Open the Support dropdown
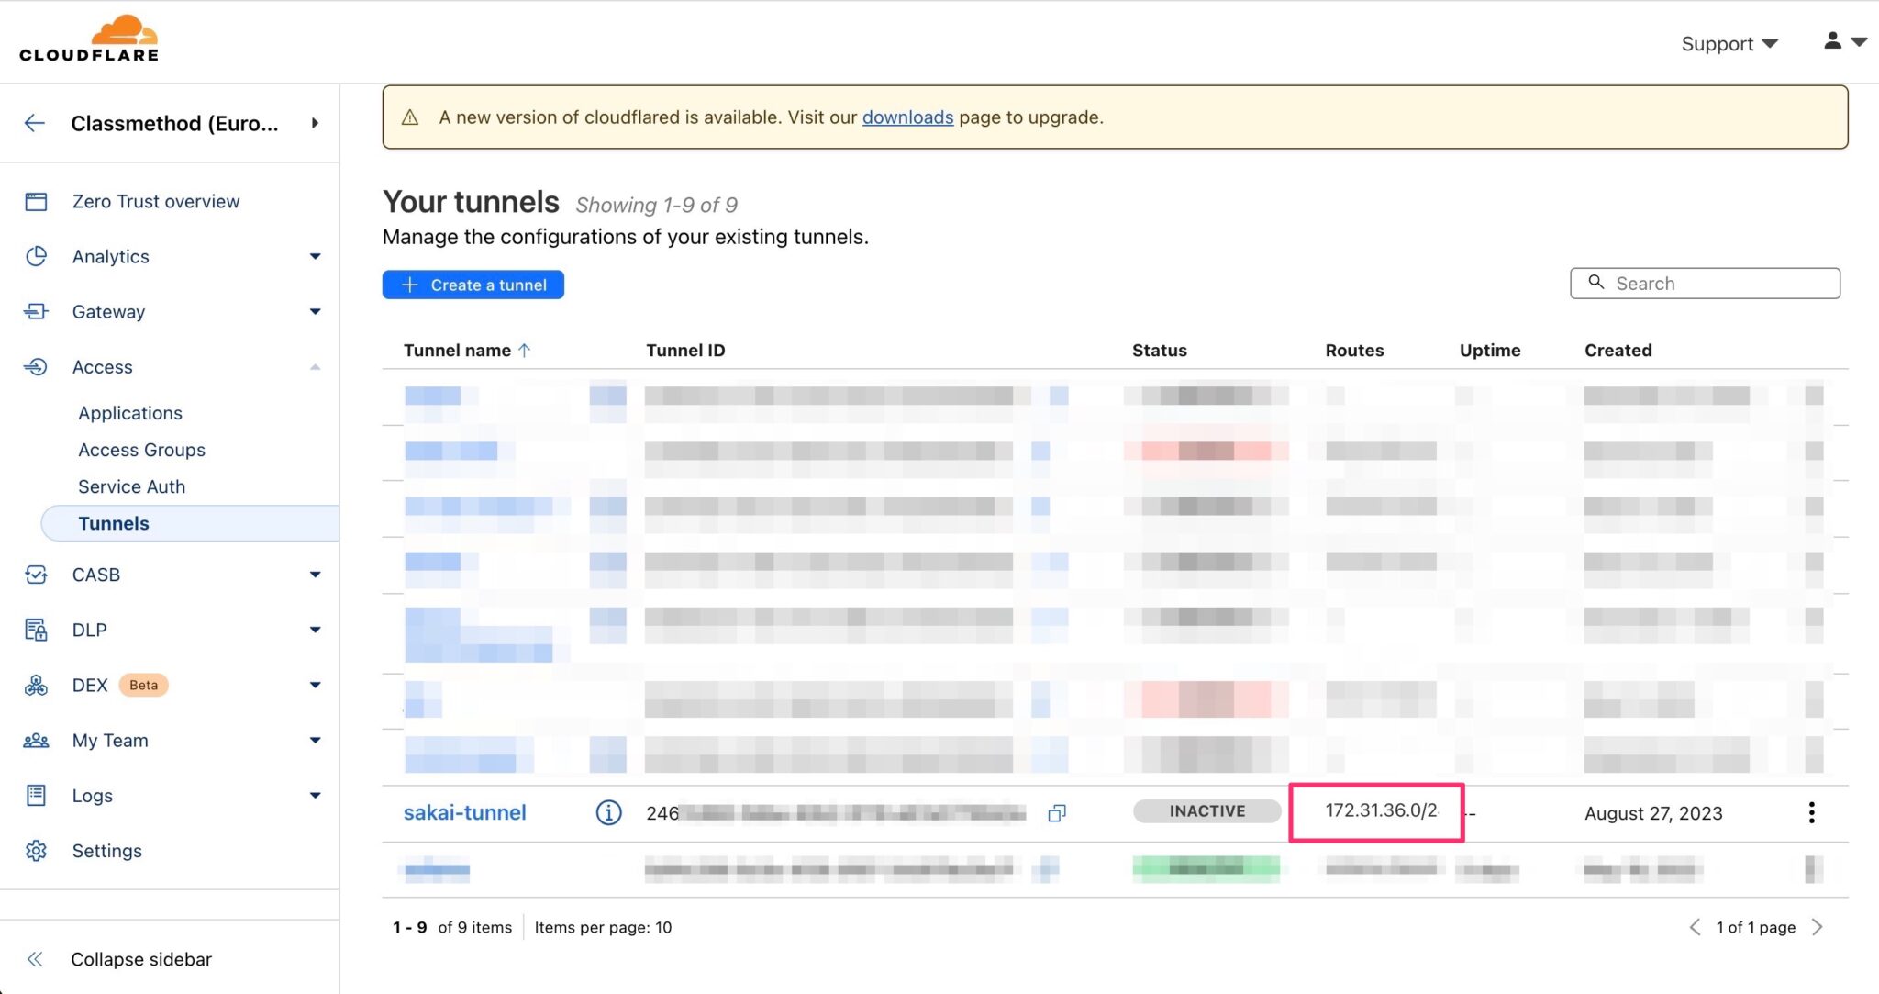1879x994 pixels. [x=1729, y=43]
